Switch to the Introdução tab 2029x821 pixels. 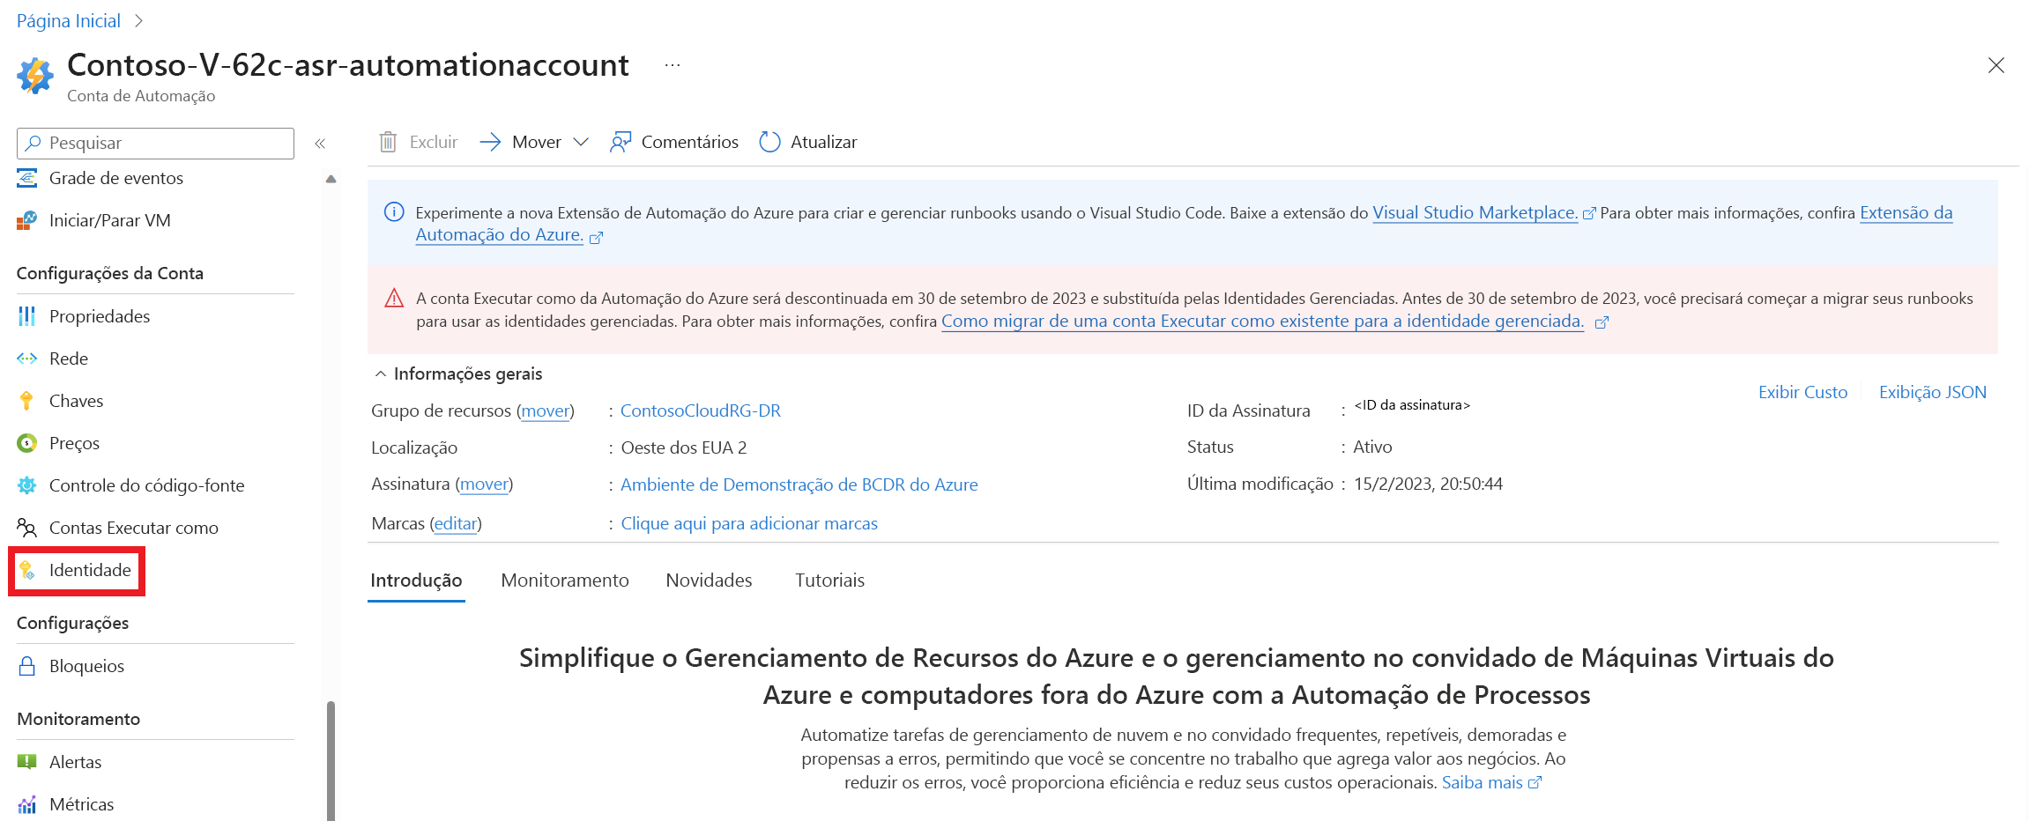click(x=416, y=581)
